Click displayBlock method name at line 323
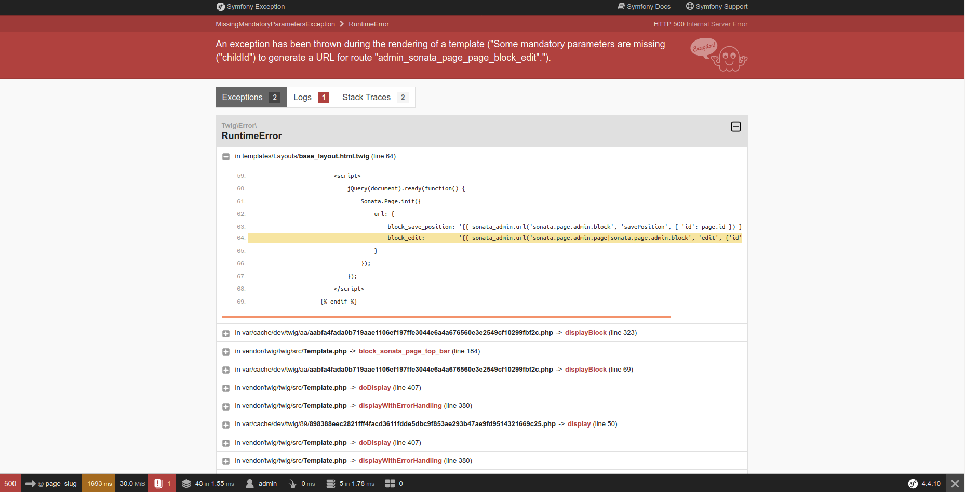 (x=585, y=333)
